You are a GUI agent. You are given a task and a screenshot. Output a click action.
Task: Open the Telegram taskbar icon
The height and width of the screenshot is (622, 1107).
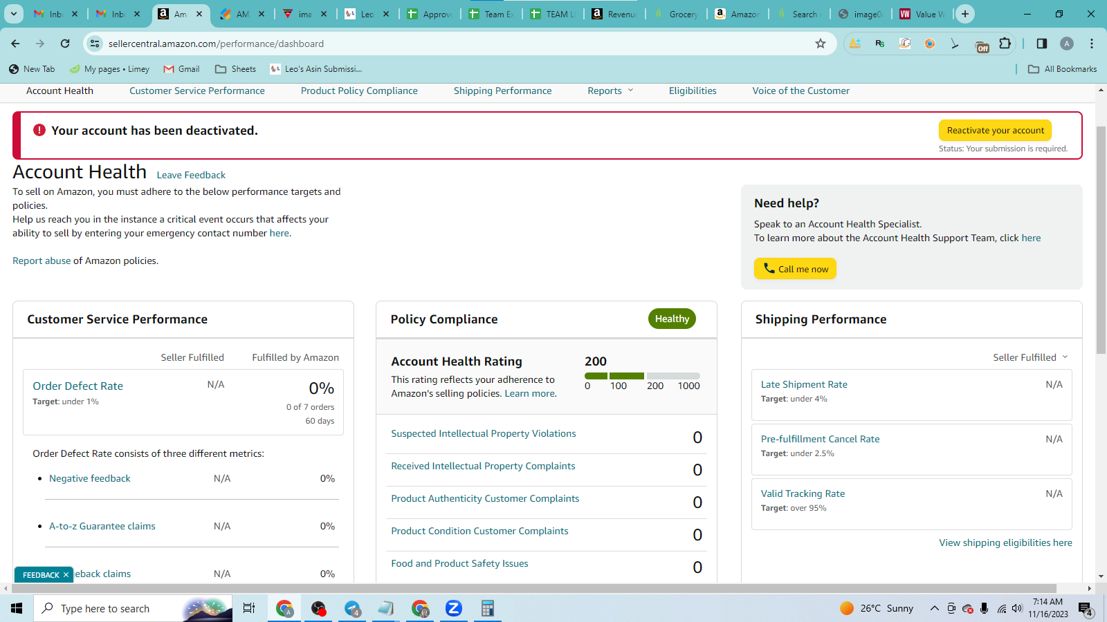[353, 608]
